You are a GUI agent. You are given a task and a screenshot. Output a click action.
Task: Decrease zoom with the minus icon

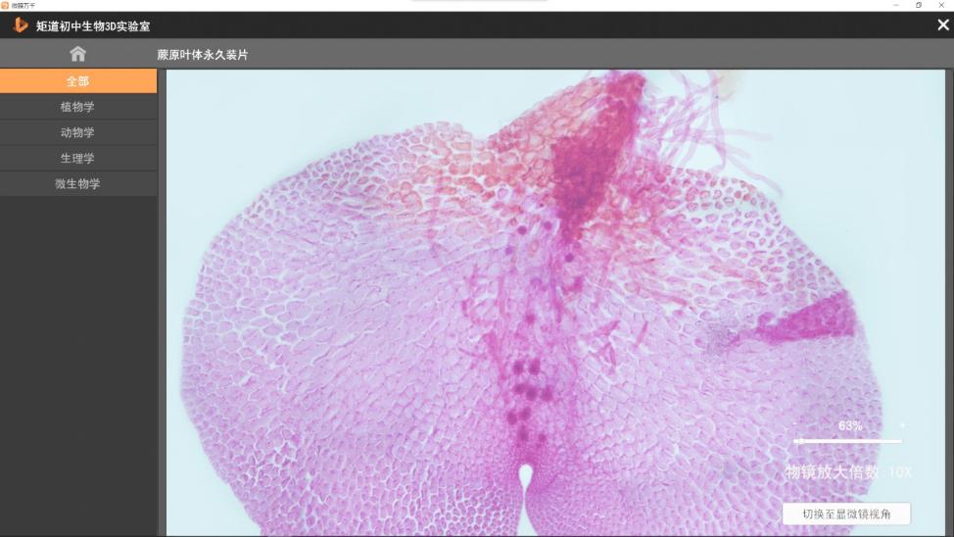tap(795, 425)
